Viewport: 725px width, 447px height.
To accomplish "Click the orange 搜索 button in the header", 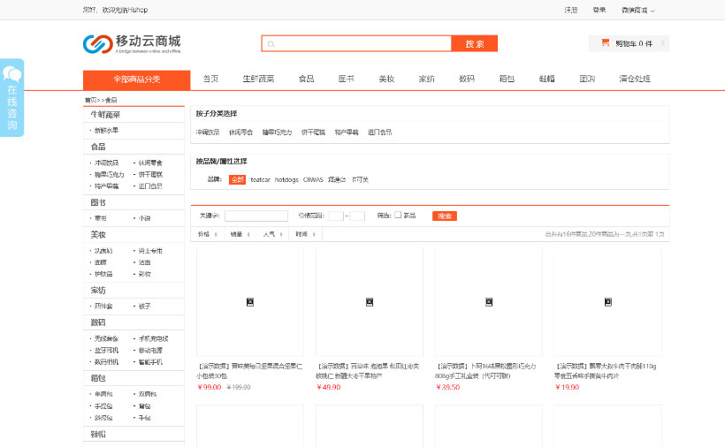I will (474, 43).
